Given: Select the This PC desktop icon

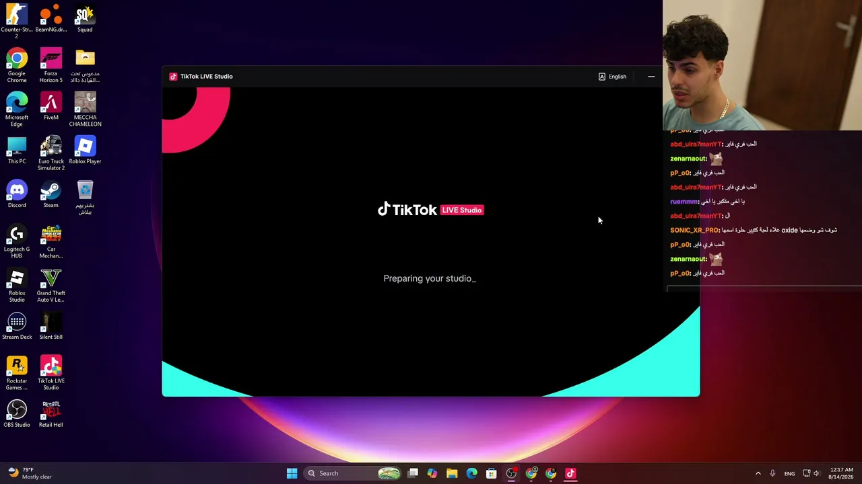Looking at the screenshot, I should point(17,151).
